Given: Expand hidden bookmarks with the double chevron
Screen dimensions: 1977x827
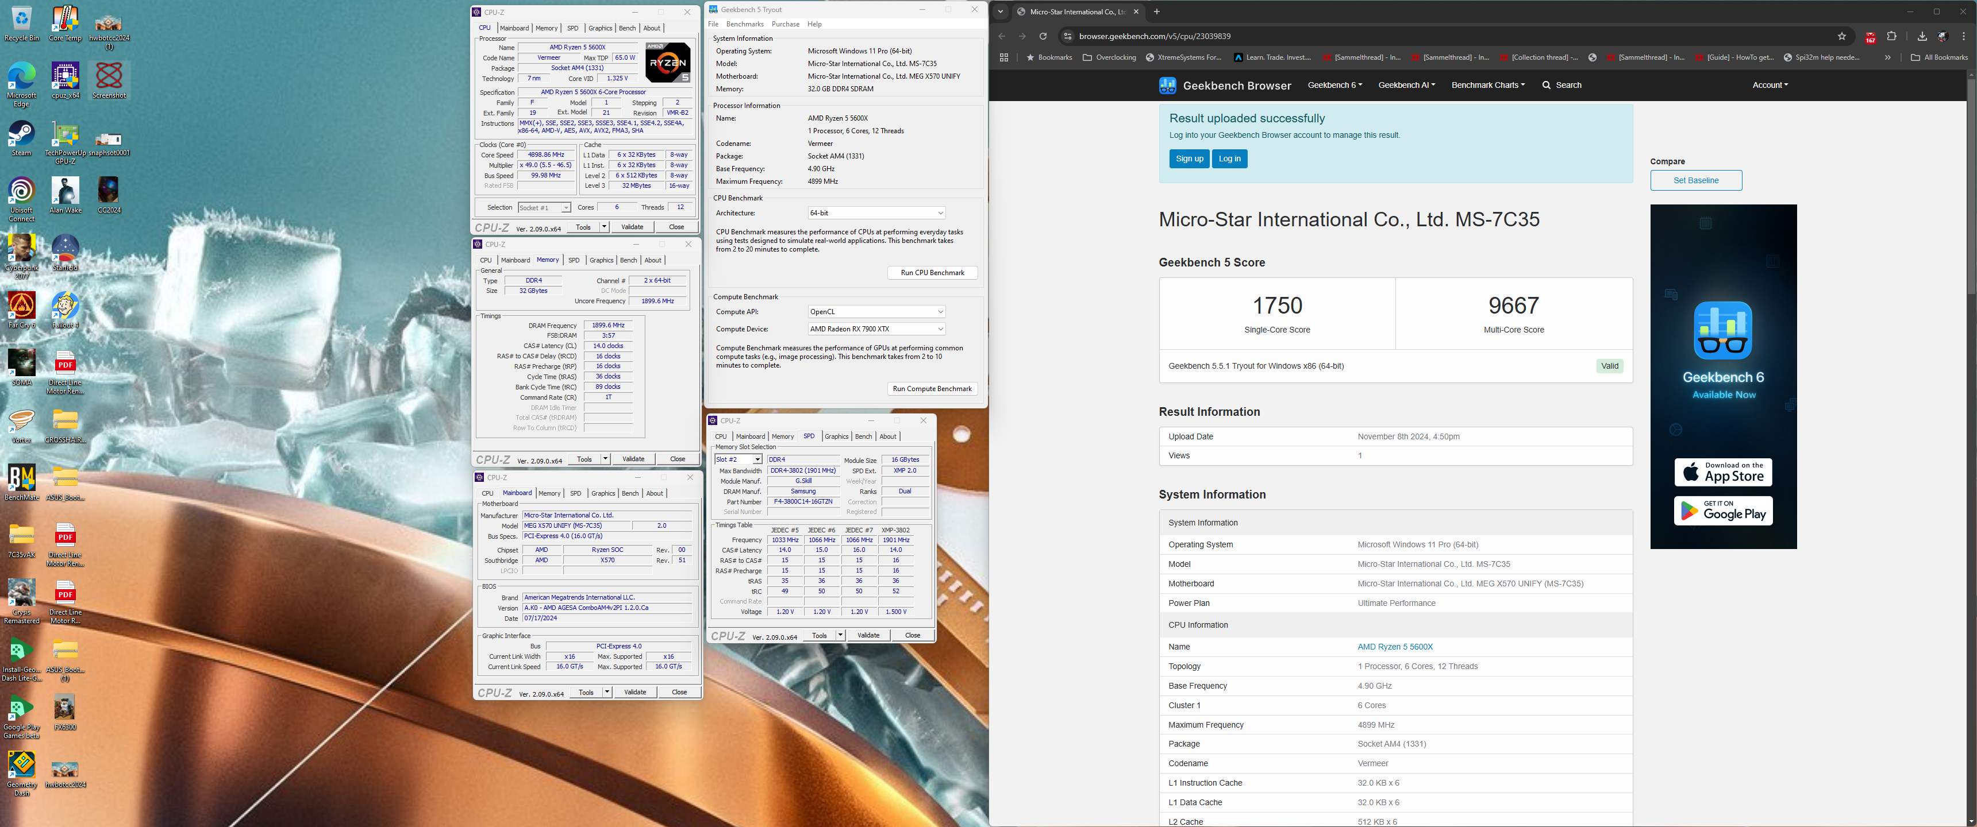Looking at the screenshot, I should coord(1887,57).
